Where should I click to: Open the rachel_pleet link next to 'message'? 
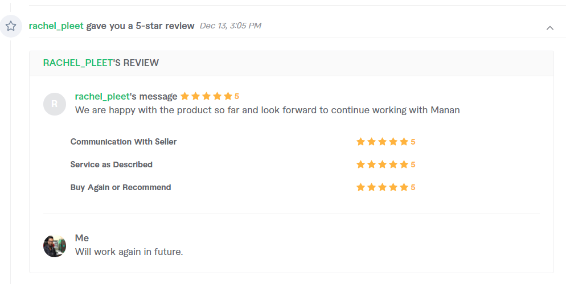tap(102, 96)
